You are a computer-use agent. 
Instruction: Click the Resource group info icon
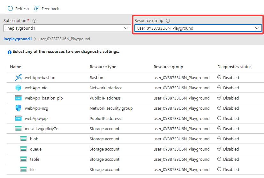click(x=168, y=21)
